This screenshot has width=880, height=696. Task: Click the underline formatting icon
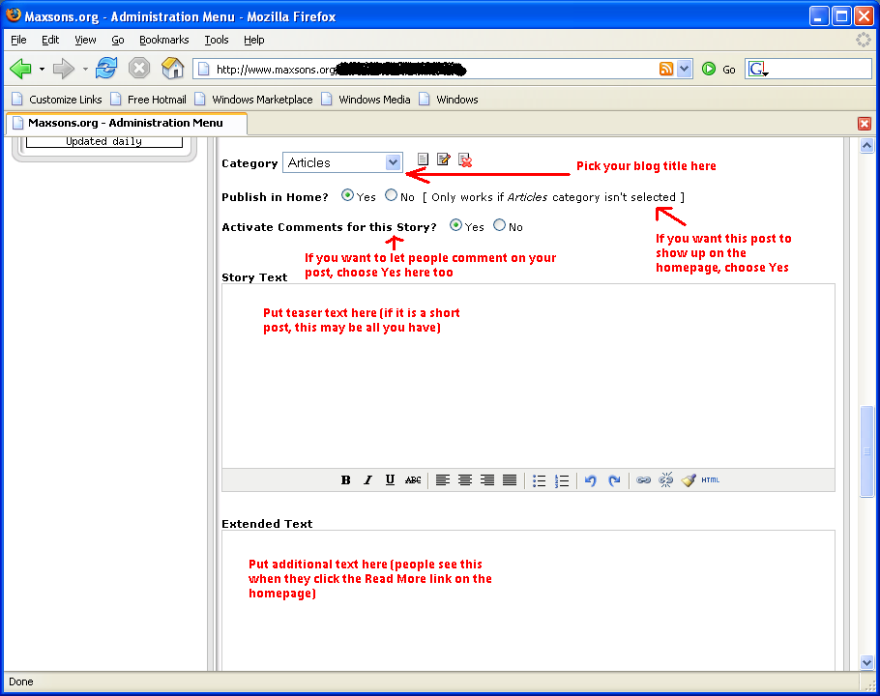[390, 480]
